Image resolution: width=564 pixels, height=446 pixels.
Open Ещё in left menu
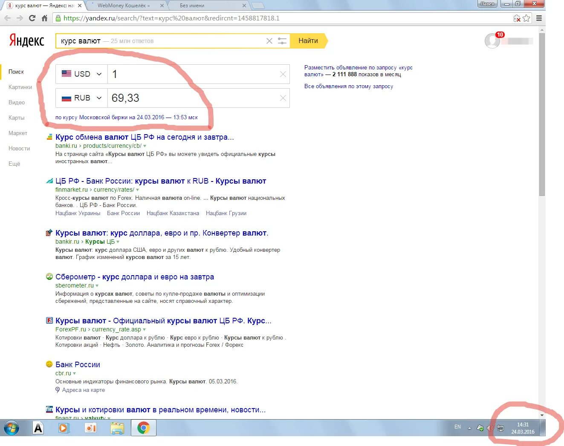coord(14,164)
